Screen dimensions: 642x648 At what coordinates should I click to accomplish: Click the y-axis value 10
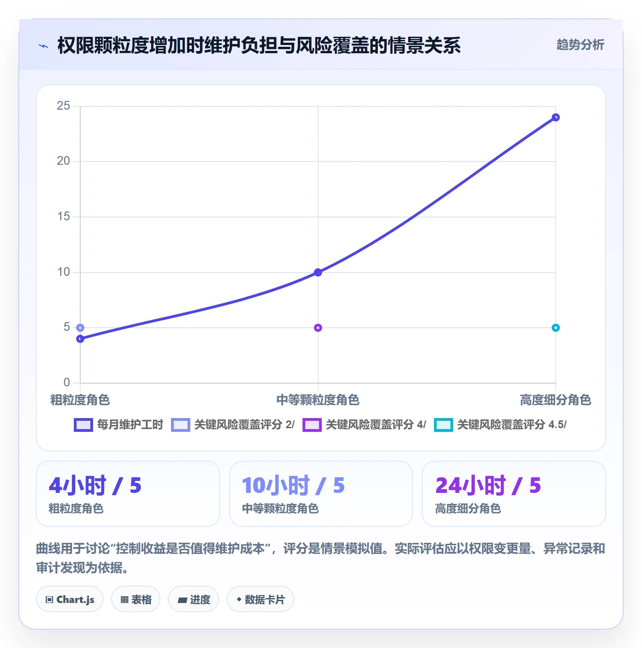pyautogui.click(x=63, y=272)
